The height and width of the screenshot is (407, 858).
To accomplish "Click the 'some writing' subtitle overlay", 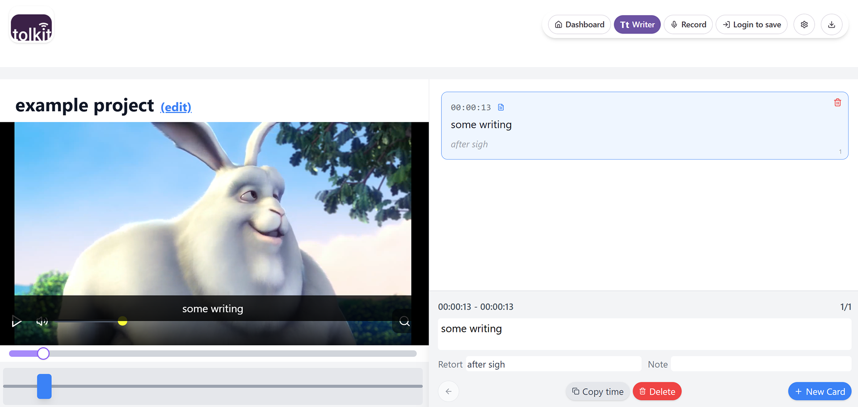I will coord(213,309).
